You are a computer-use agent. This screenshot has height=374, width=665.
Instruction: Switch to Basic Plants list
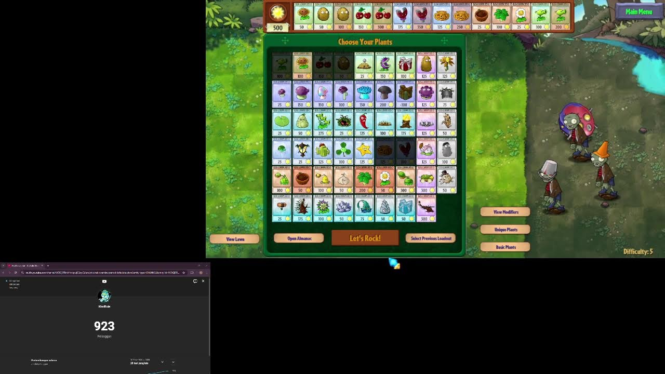click(x=506, y=247)
